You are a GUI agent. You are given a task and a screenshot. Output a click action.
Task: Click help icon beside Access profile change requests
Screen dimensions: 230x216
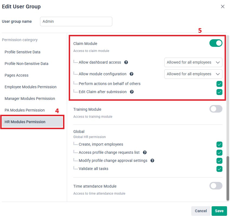click(x=145, y=152)
